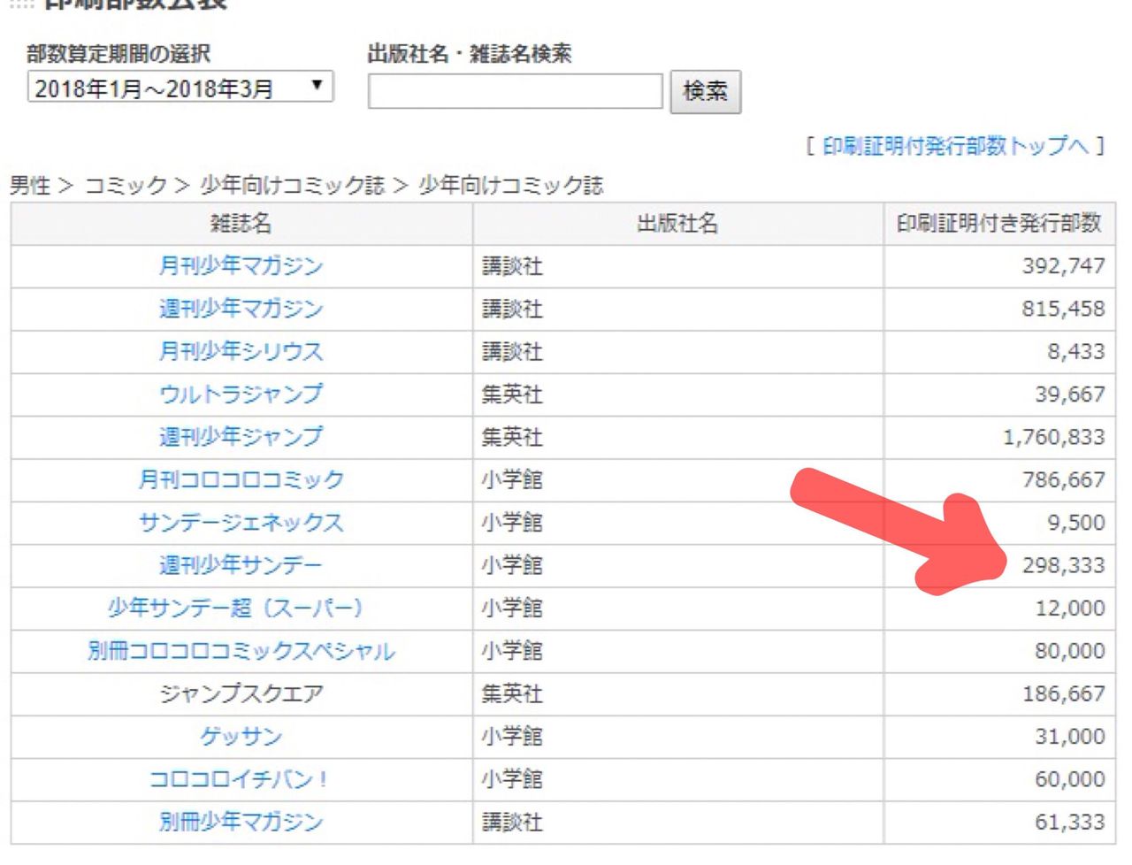
Task: Click the 印刷証明付き発行部数 column header
Action: tap(998, 223)
